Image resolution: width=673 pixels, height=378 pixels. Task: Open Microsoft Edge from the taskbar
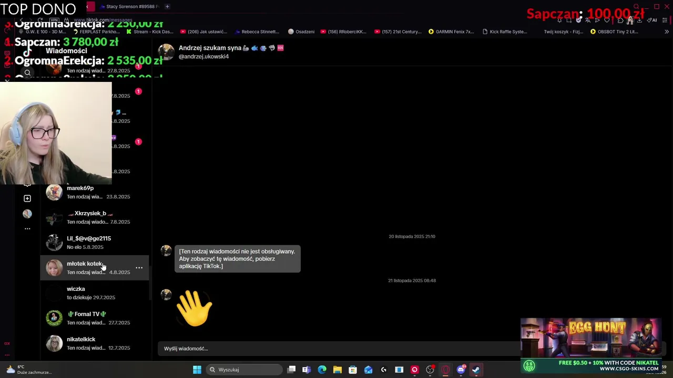coord(322,370)
